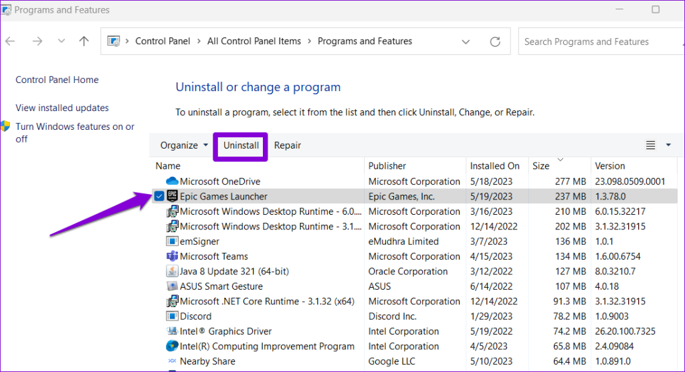The width and height of the screenshot is (685, 372).
Task: Click eMudhra Limited publisher cell
Action: 403,242
